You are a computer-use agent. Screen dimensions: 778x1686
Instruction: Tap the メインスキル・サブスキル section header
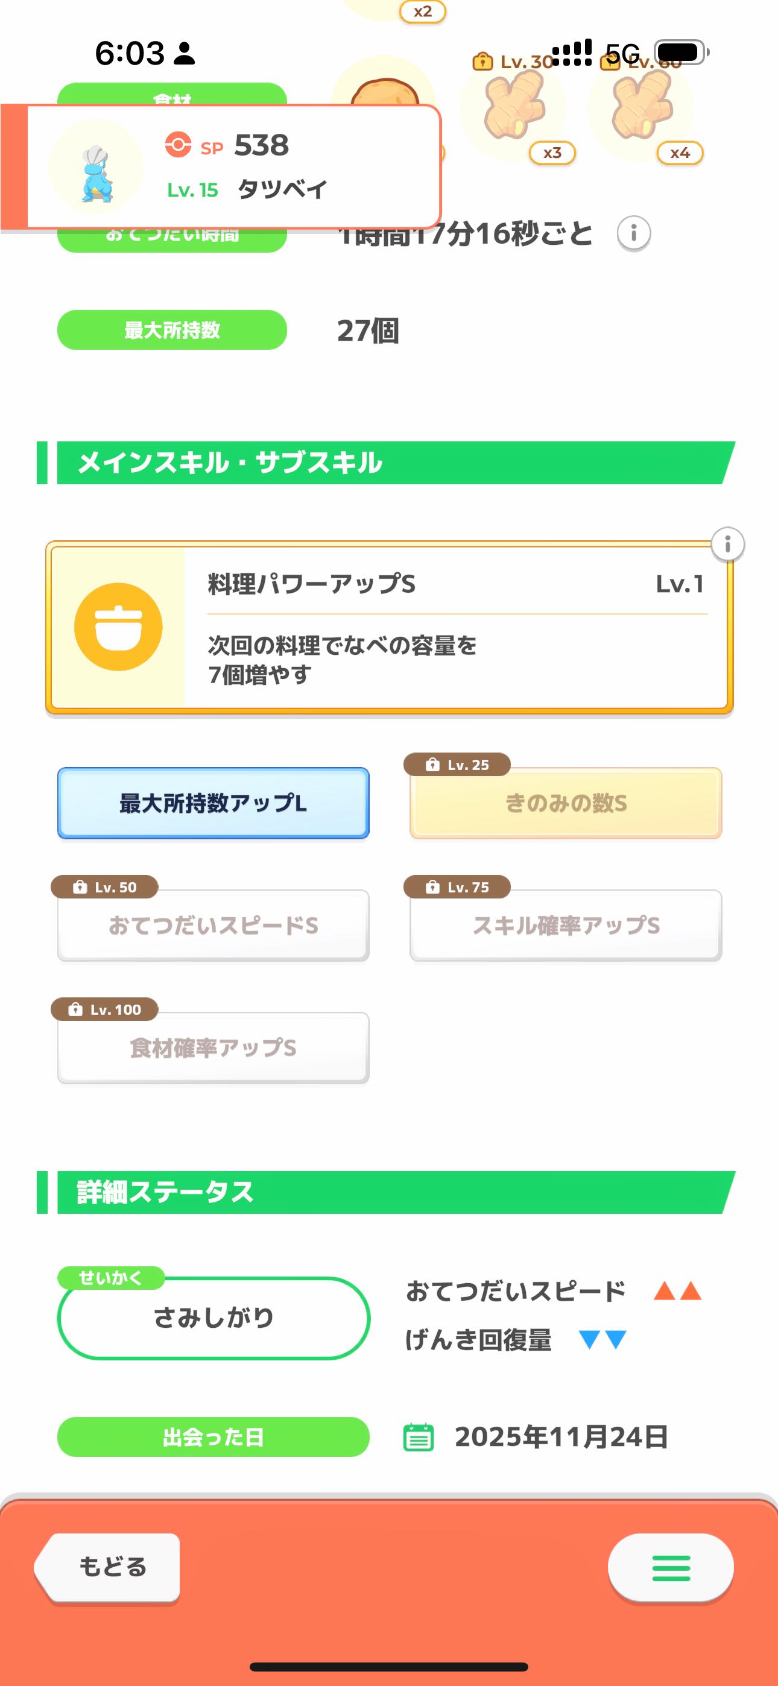[387, 463]
